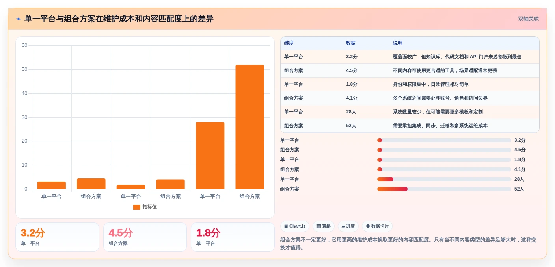The width and height of the screenshot is (555, 267).
Task: Click the 4.5分 progress bar
Action: tap(444, 150)
